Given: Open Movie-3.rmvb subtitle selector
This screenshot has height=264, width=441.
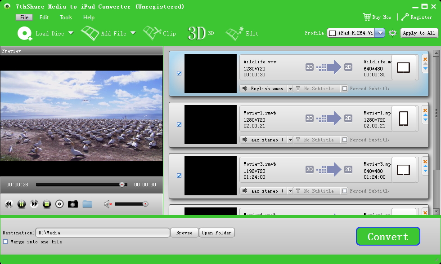Looking at the screenshot, I should 316,191.
